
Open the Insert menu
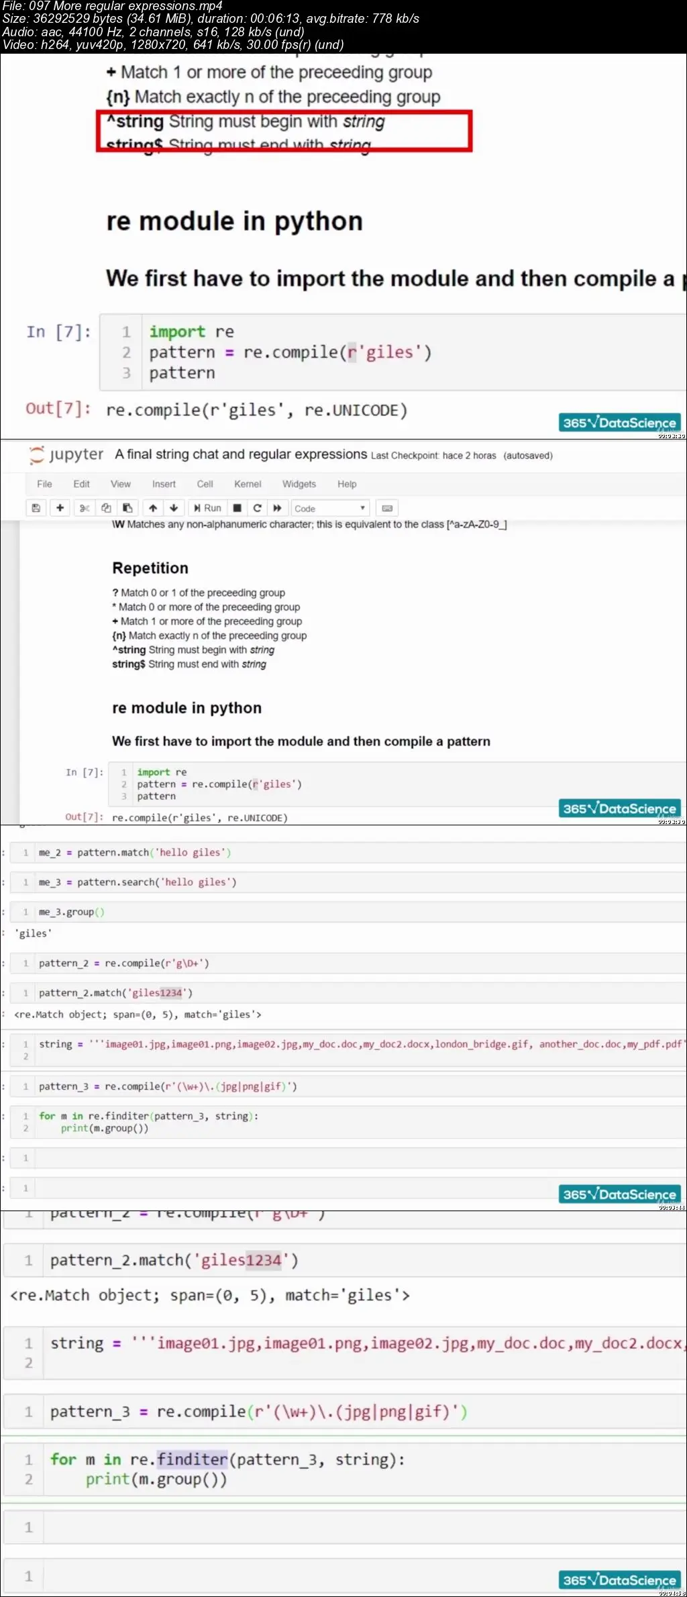(x=164, y=484)
